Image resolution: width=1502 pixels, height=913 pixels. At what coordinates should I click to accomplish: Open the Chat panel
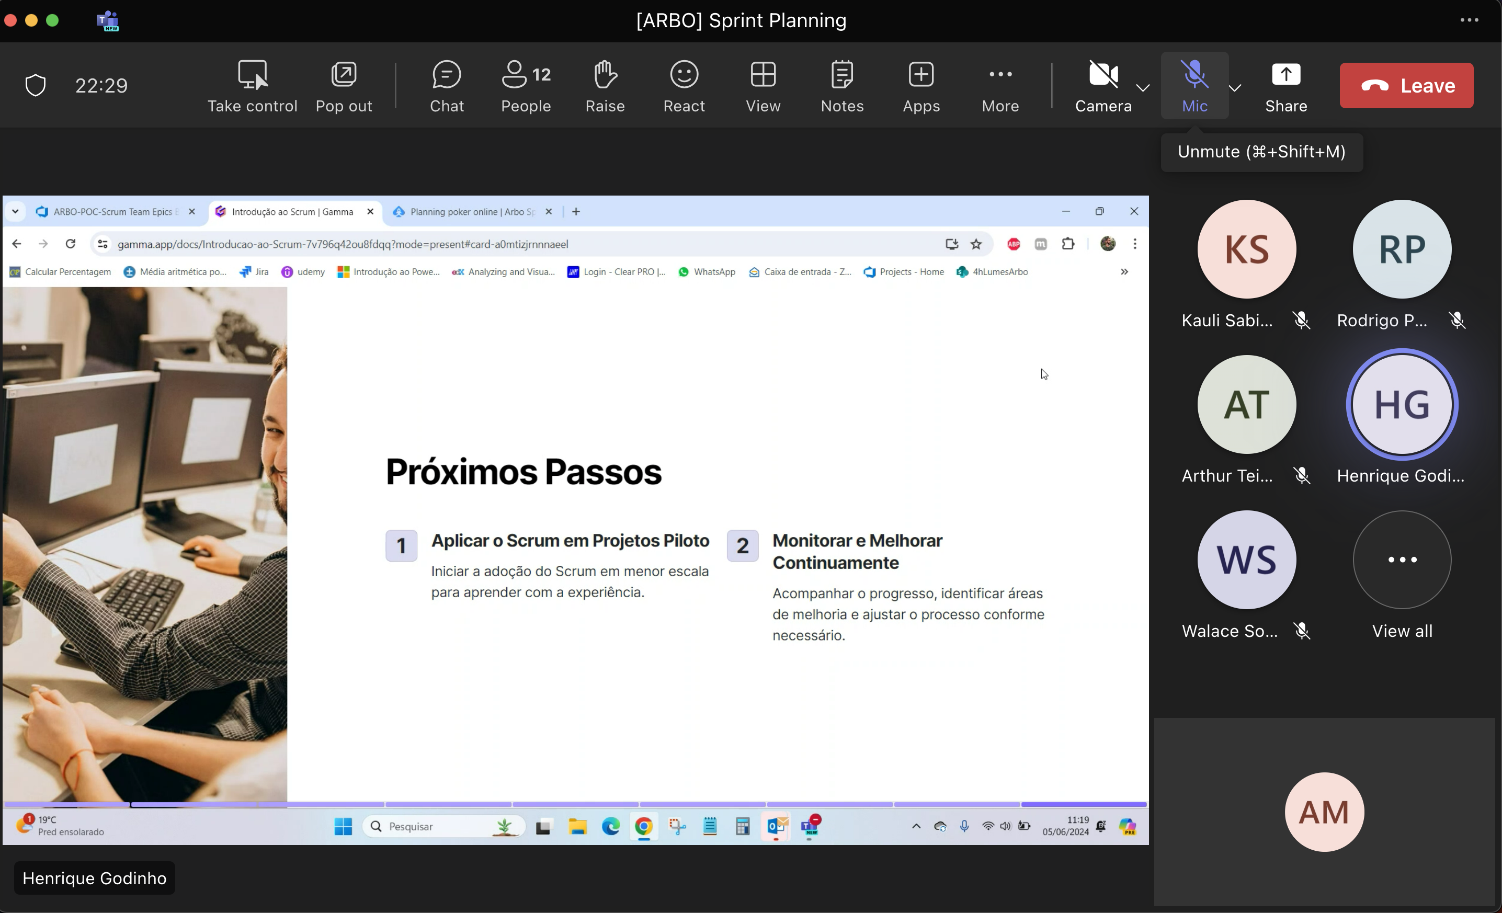[446, 86]
